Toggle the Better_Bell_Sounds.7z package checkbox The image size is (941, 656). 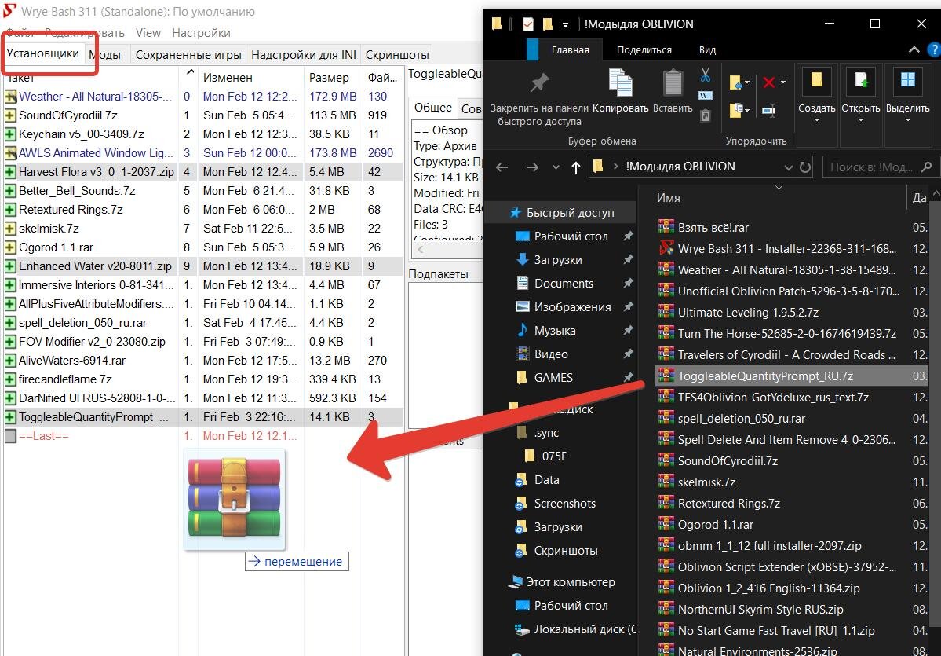[10, 191]
